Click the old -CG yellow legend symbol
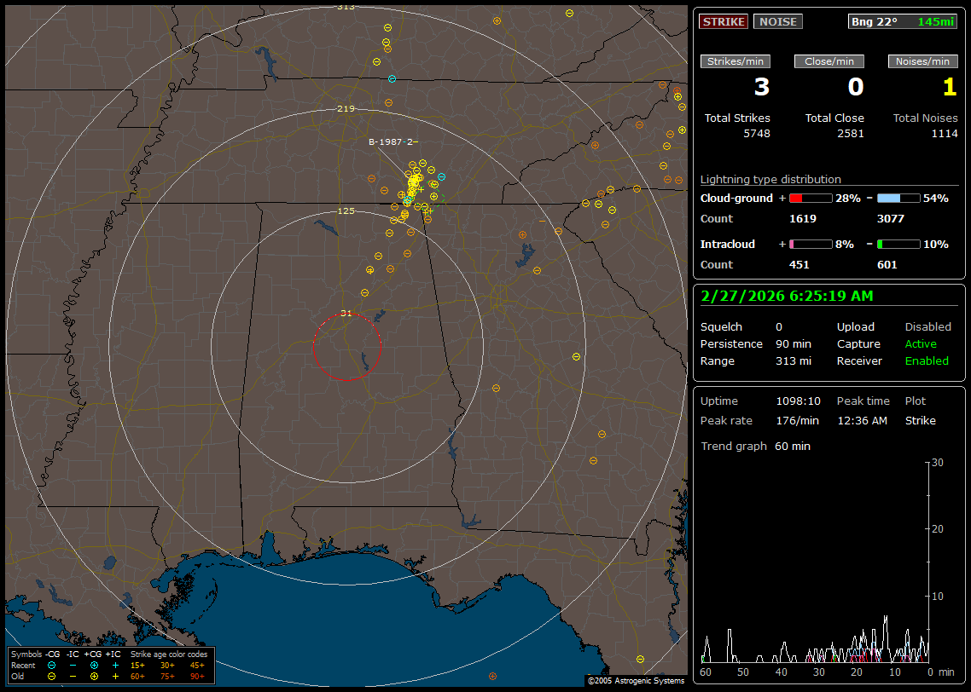 click(x=52, y=676)
